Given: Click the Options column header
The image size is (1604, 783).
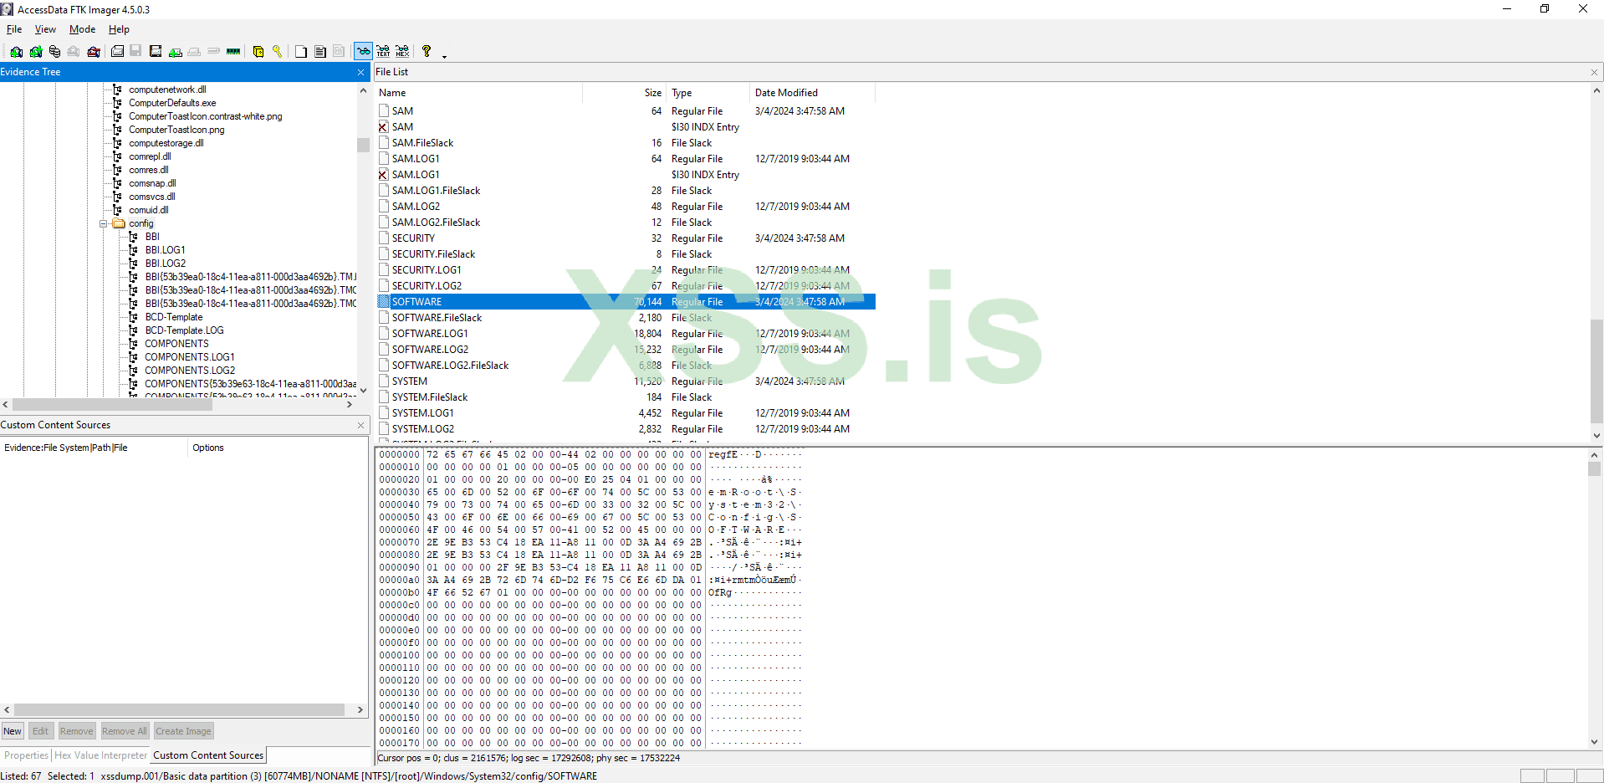Looking at the screenshot, I should click(208, 448).
